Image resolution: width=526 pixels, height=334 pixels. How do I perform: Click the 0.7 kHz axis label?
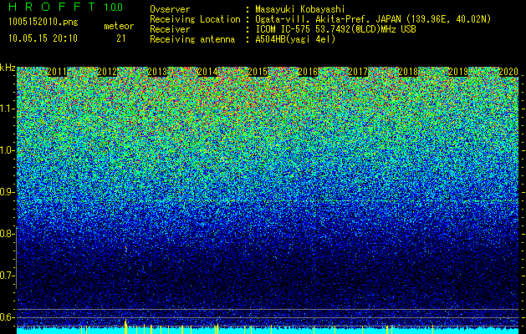(8, 276)
